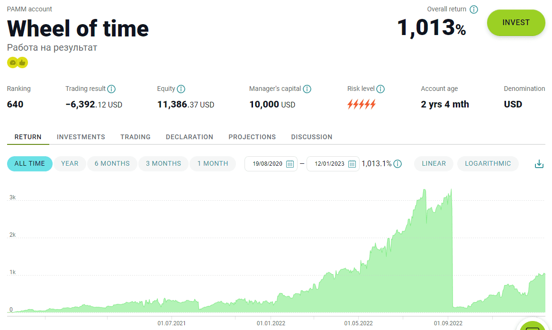Click the large 1,013% overall return figure

[x=432, y=27]
